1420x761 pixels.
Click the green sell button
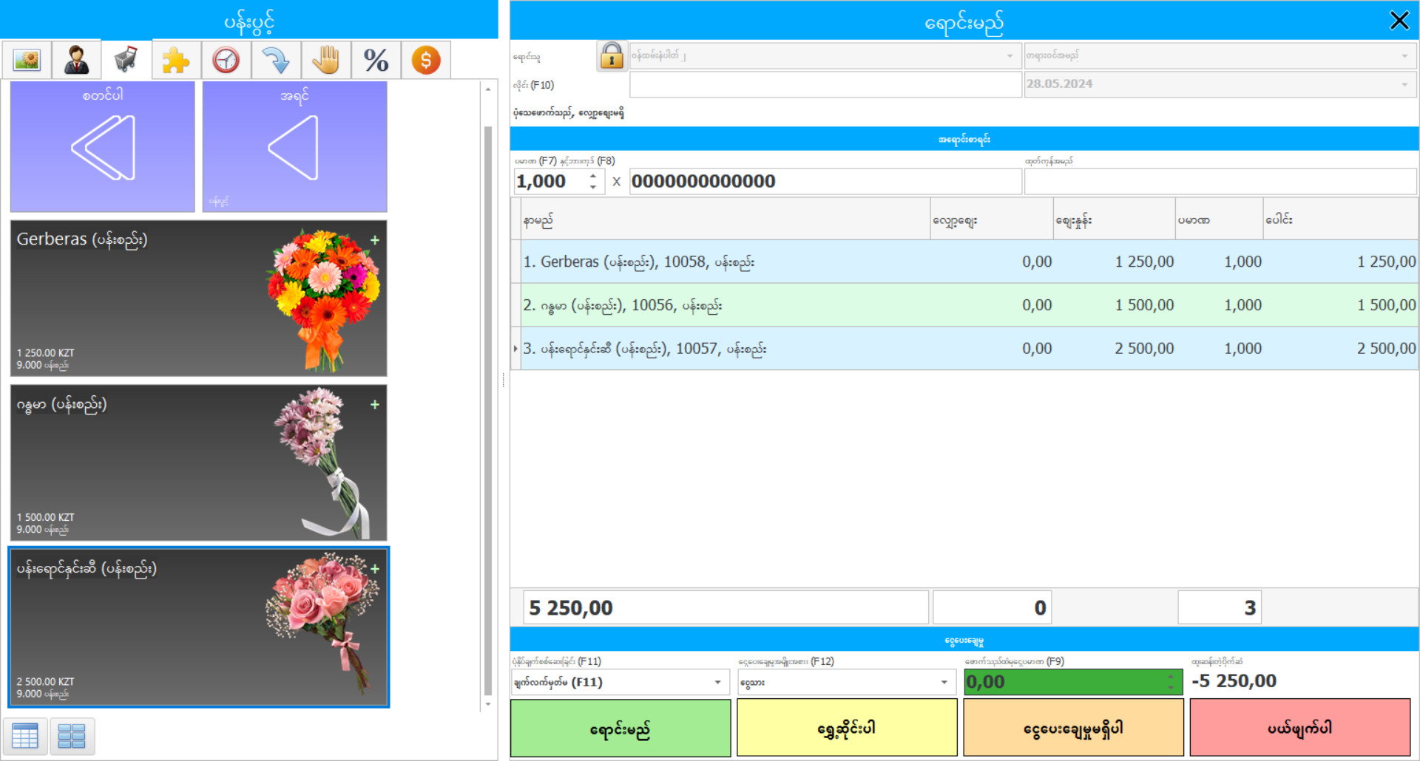point(621,728)
